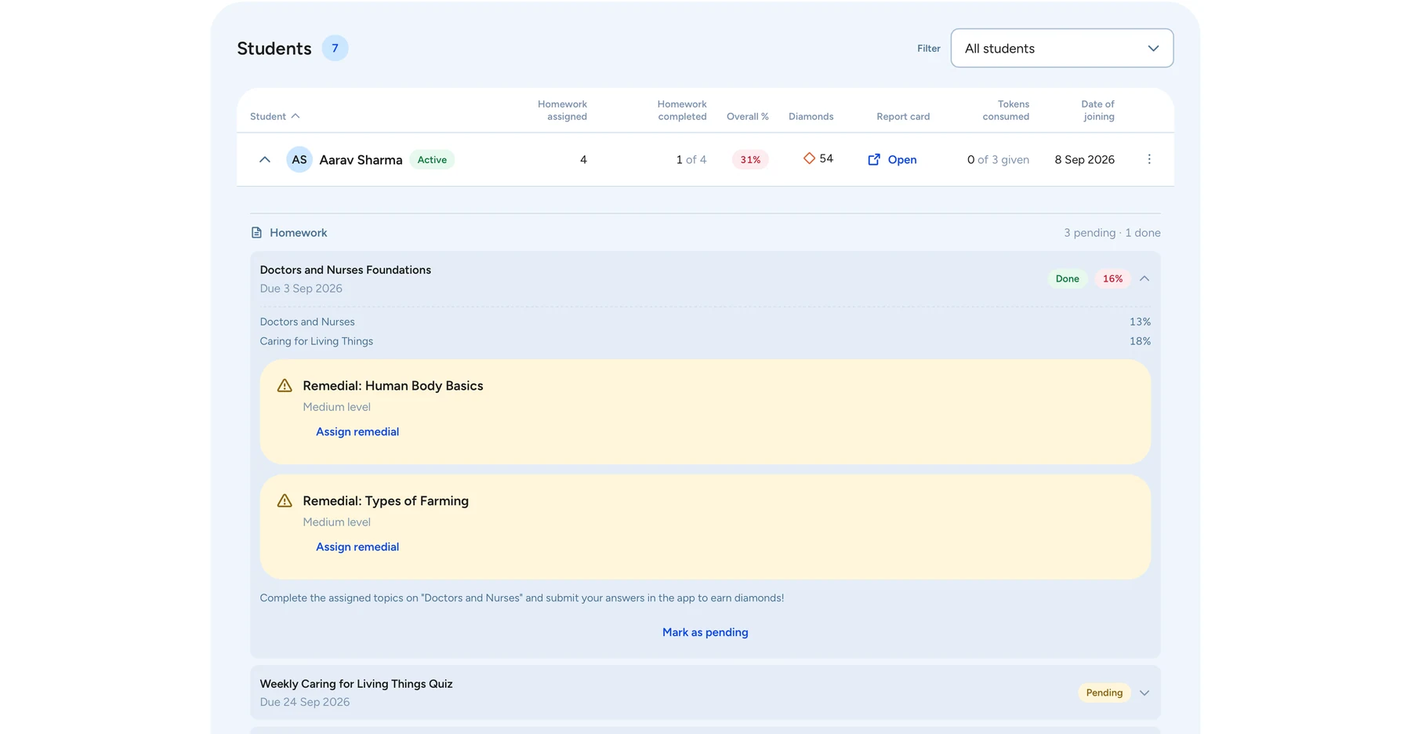The height and width of the screenshot is (734, 1411).
Task: Click the Report card column header
Action: (x=903, y=116)
